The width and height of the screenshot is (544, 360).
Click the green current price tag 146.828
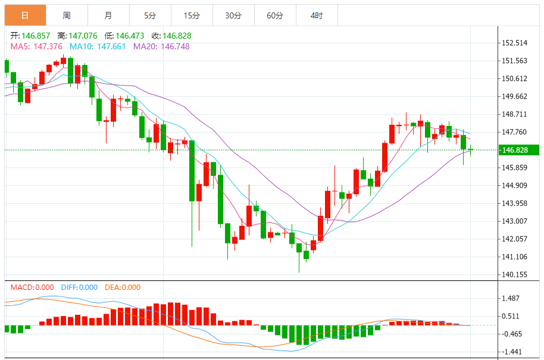[x=519, y=150]
